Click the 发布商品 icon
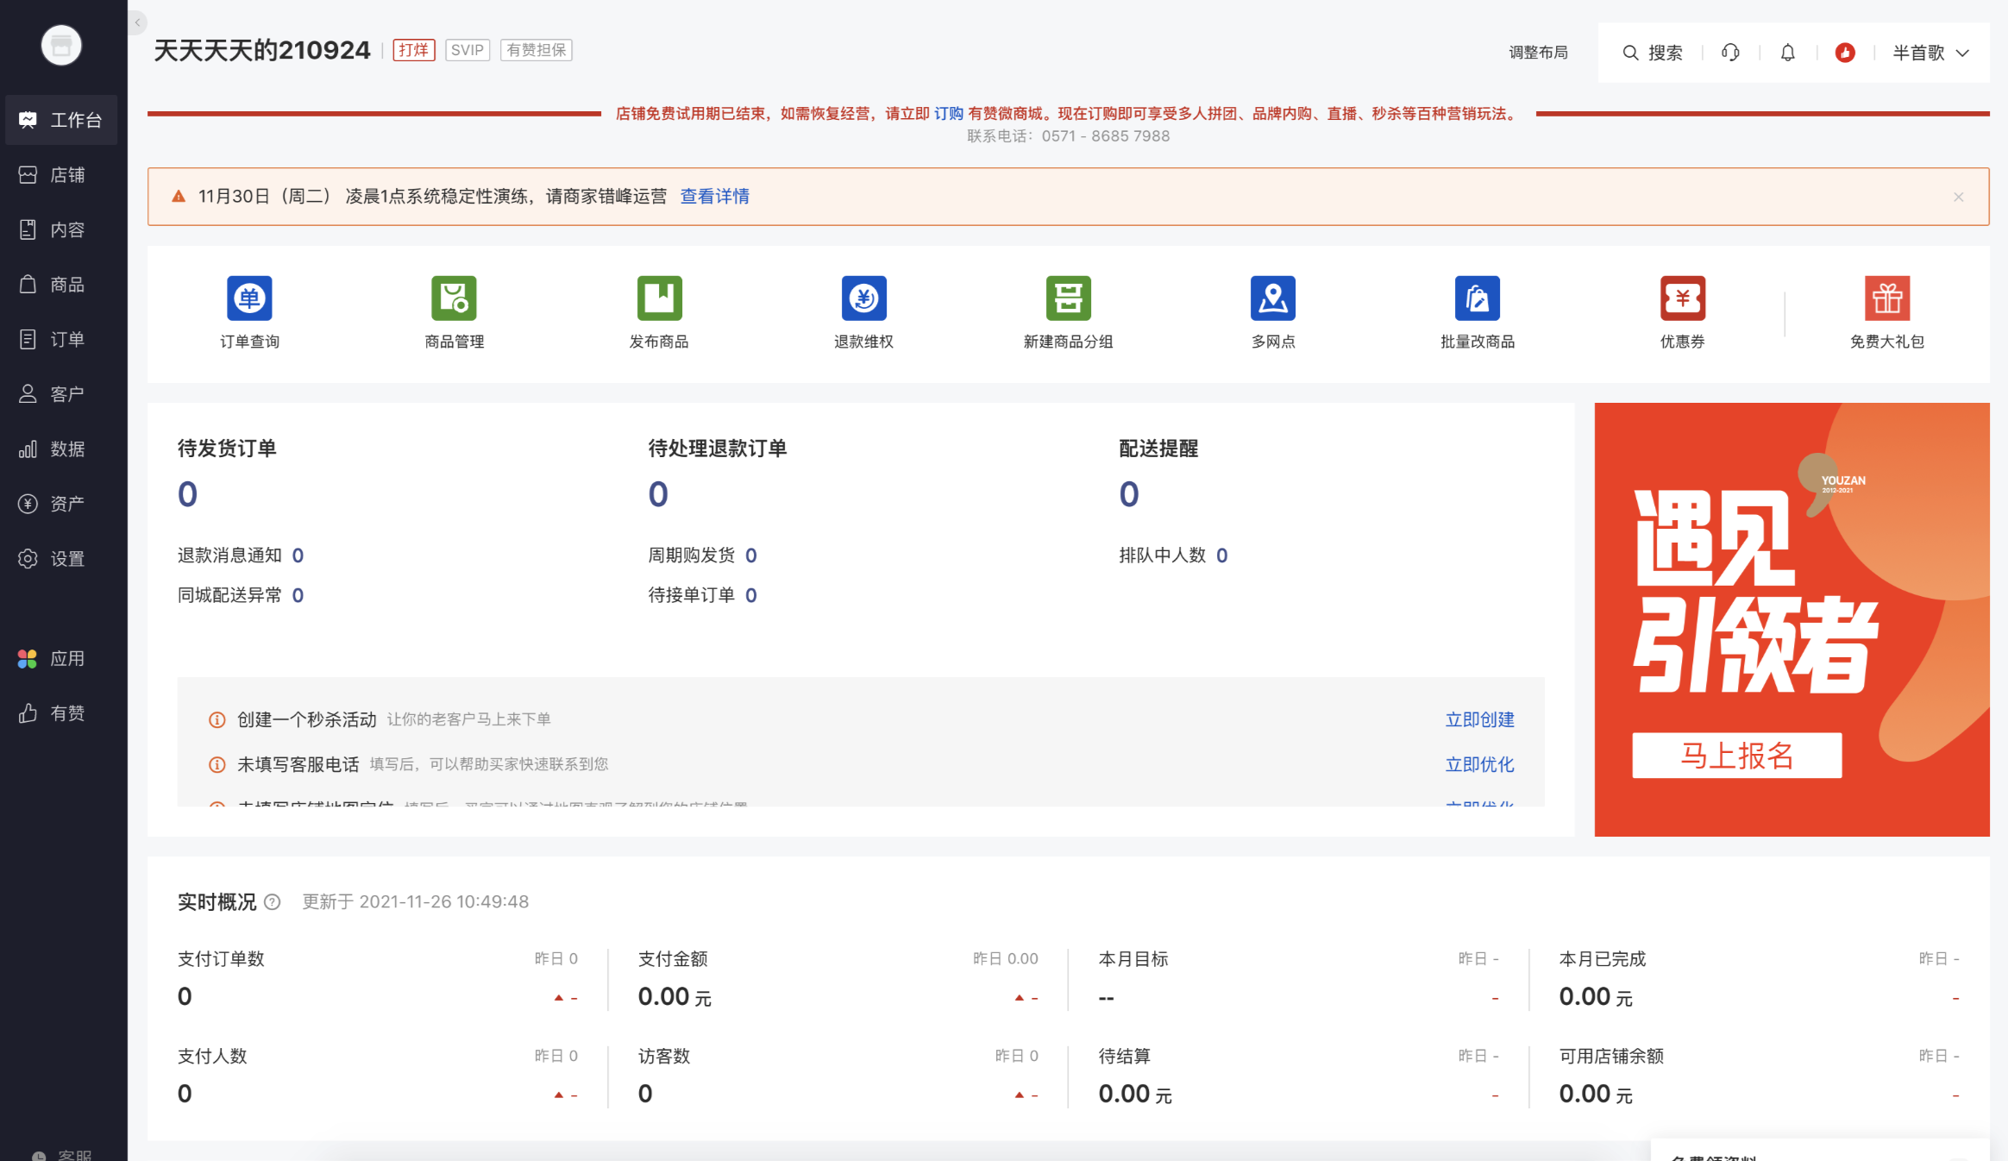This screenshot has height=1161, width=2008. 659,298
